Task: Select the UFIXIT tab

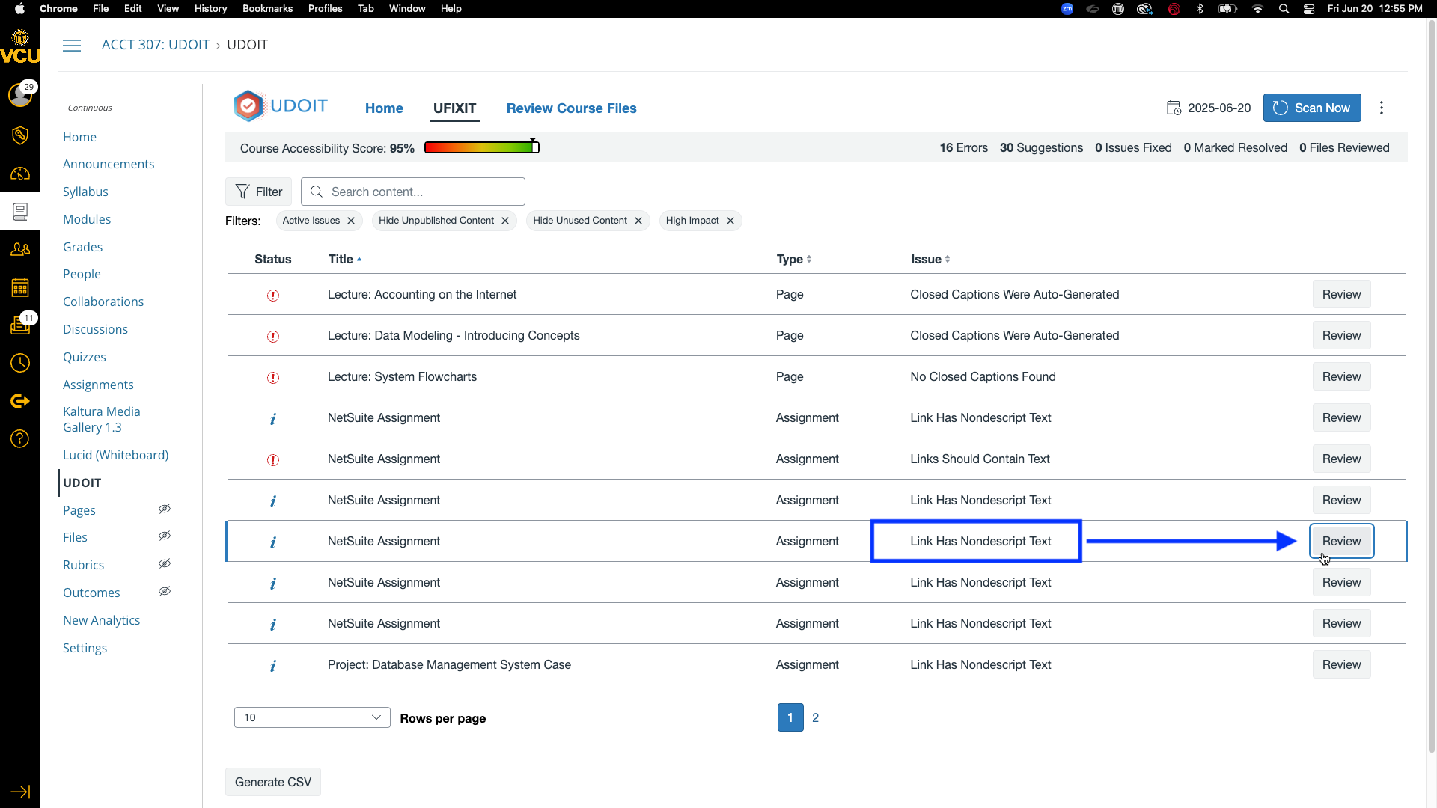Action: 454,108
